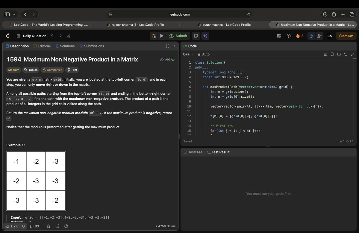Open the layout grid icon

click(279, 36)
